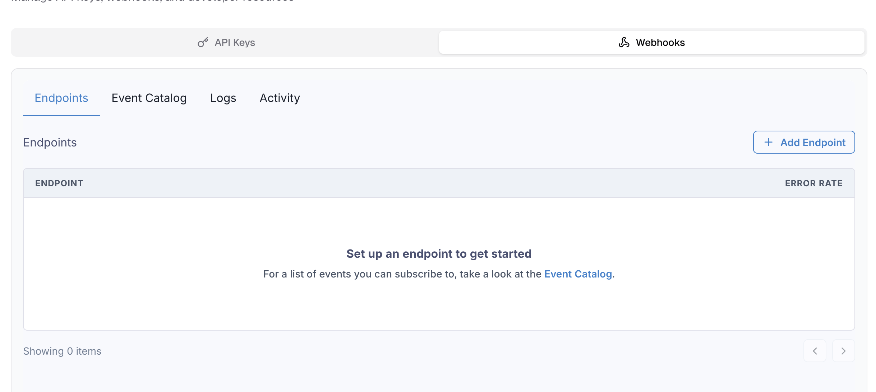Click the Add Endpoint button

pyautogui.click(x=804, y=142)
